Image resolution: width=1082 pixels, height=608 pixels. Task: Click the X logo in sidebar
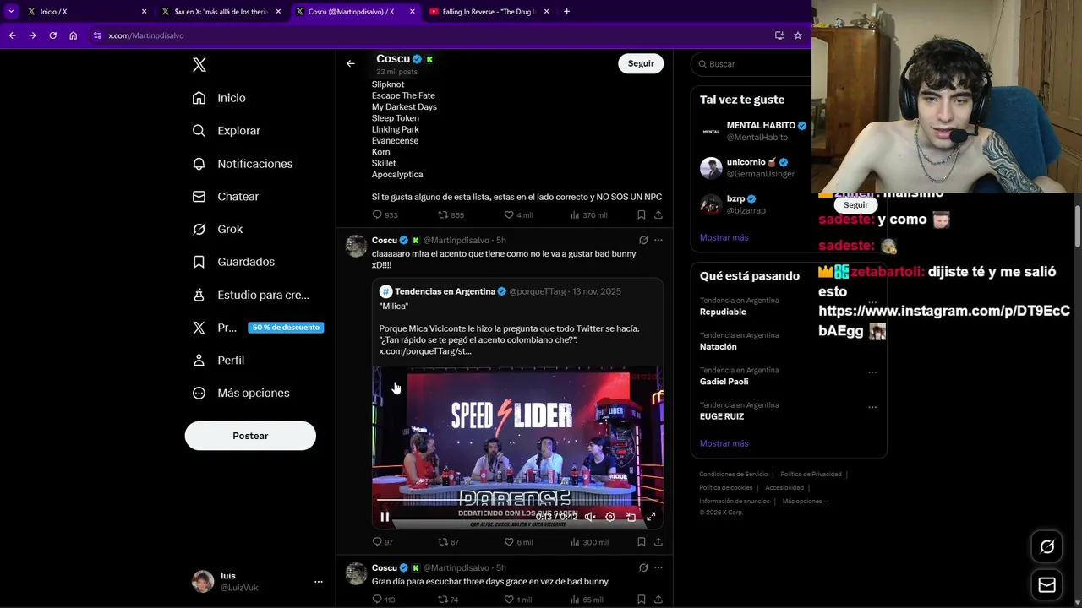pos(199,65)
